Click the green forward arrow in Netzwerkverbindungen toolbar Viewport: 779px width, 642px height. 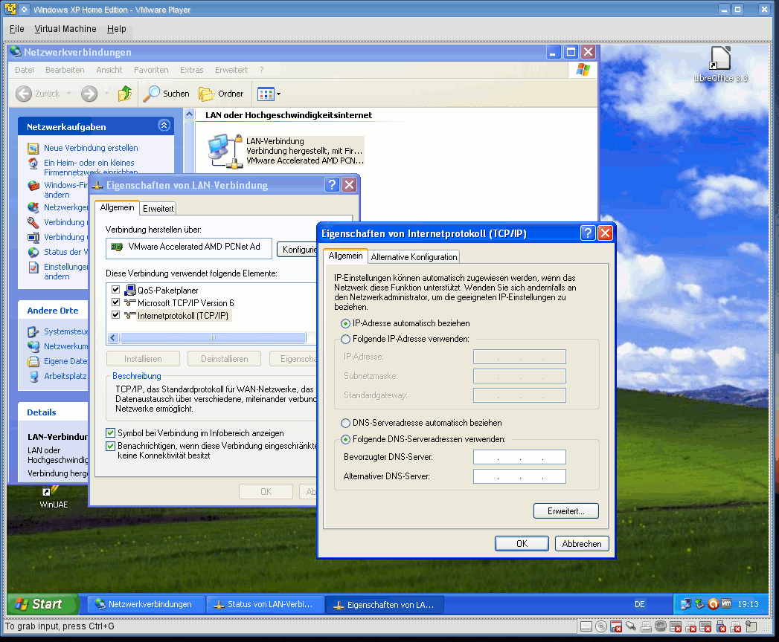89,94
